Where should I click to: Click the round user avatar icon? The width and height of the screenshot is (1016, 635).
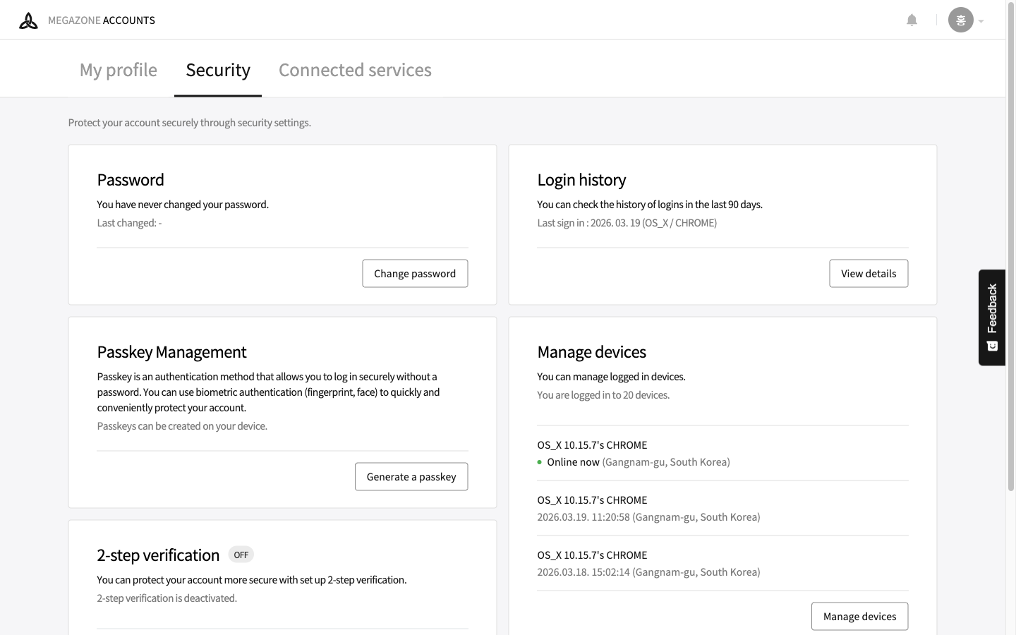tap(960, 20)
